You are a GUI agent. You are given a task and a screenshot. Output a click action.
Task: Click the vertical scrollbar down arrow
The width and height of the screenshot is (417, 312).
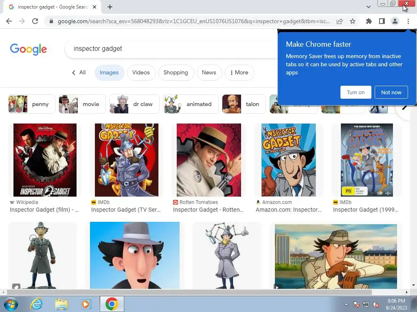point(414,285)
